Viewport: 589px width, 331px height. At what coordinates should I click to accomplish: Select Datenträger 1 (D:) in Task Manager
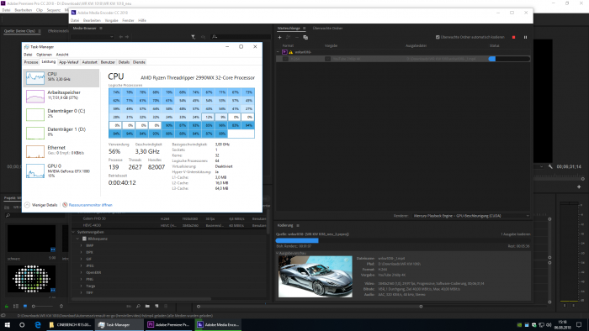click(x=61, y=133)
